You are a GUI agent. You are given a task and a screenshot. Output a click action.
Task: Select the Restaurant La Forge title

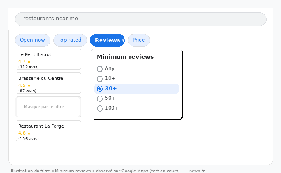(x=41, y=126)
